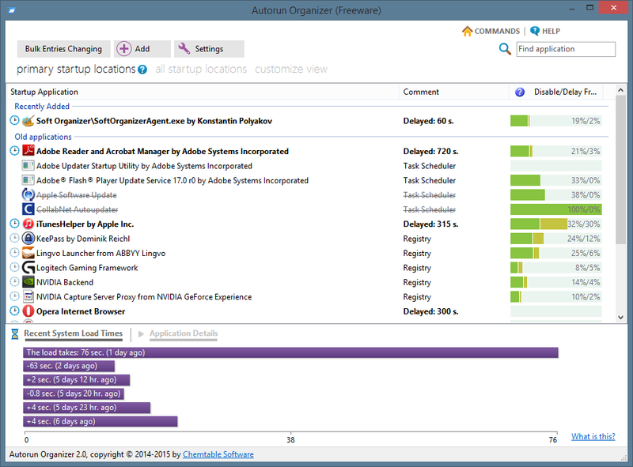633x467 pixels.
Task: Click the Logitech Gaming Framework icon
Action: click(28, 267)
